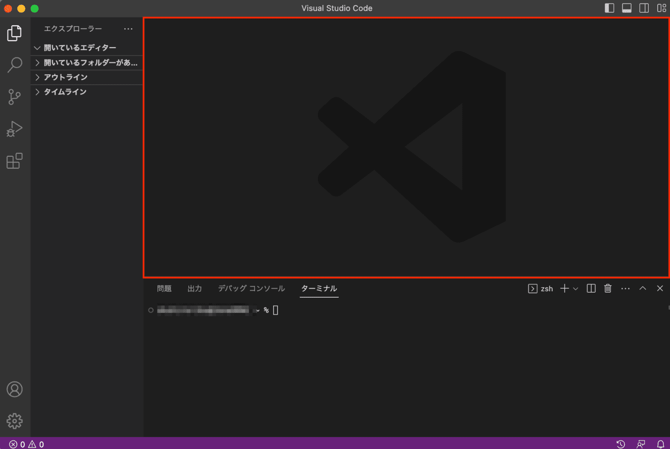Click the zsh terminal profile label

point(540,289)
